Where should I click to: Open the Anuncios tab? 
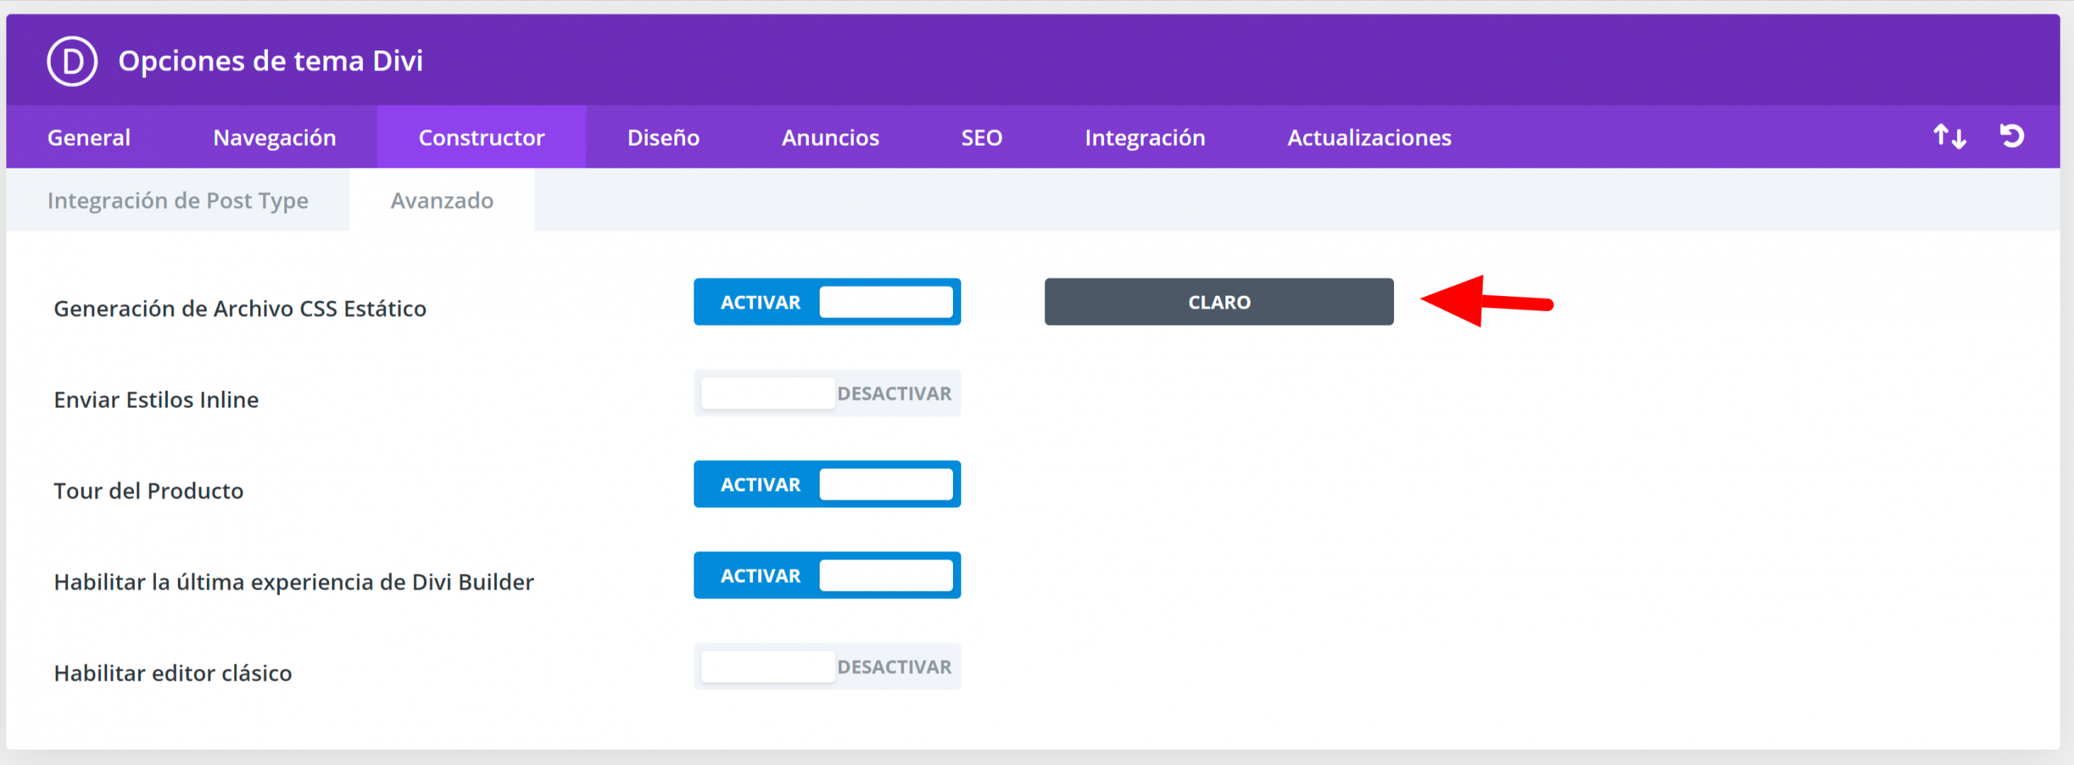[x=830, y=137]
